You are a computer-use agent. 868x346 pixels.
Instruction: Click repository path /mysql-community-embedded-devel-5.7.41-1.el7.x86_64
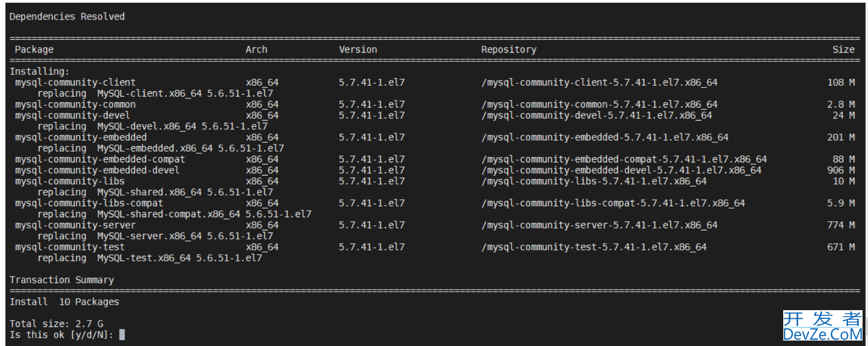pos(621,170)
